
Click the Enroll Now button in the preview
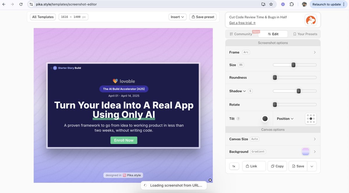pos(124,140)
